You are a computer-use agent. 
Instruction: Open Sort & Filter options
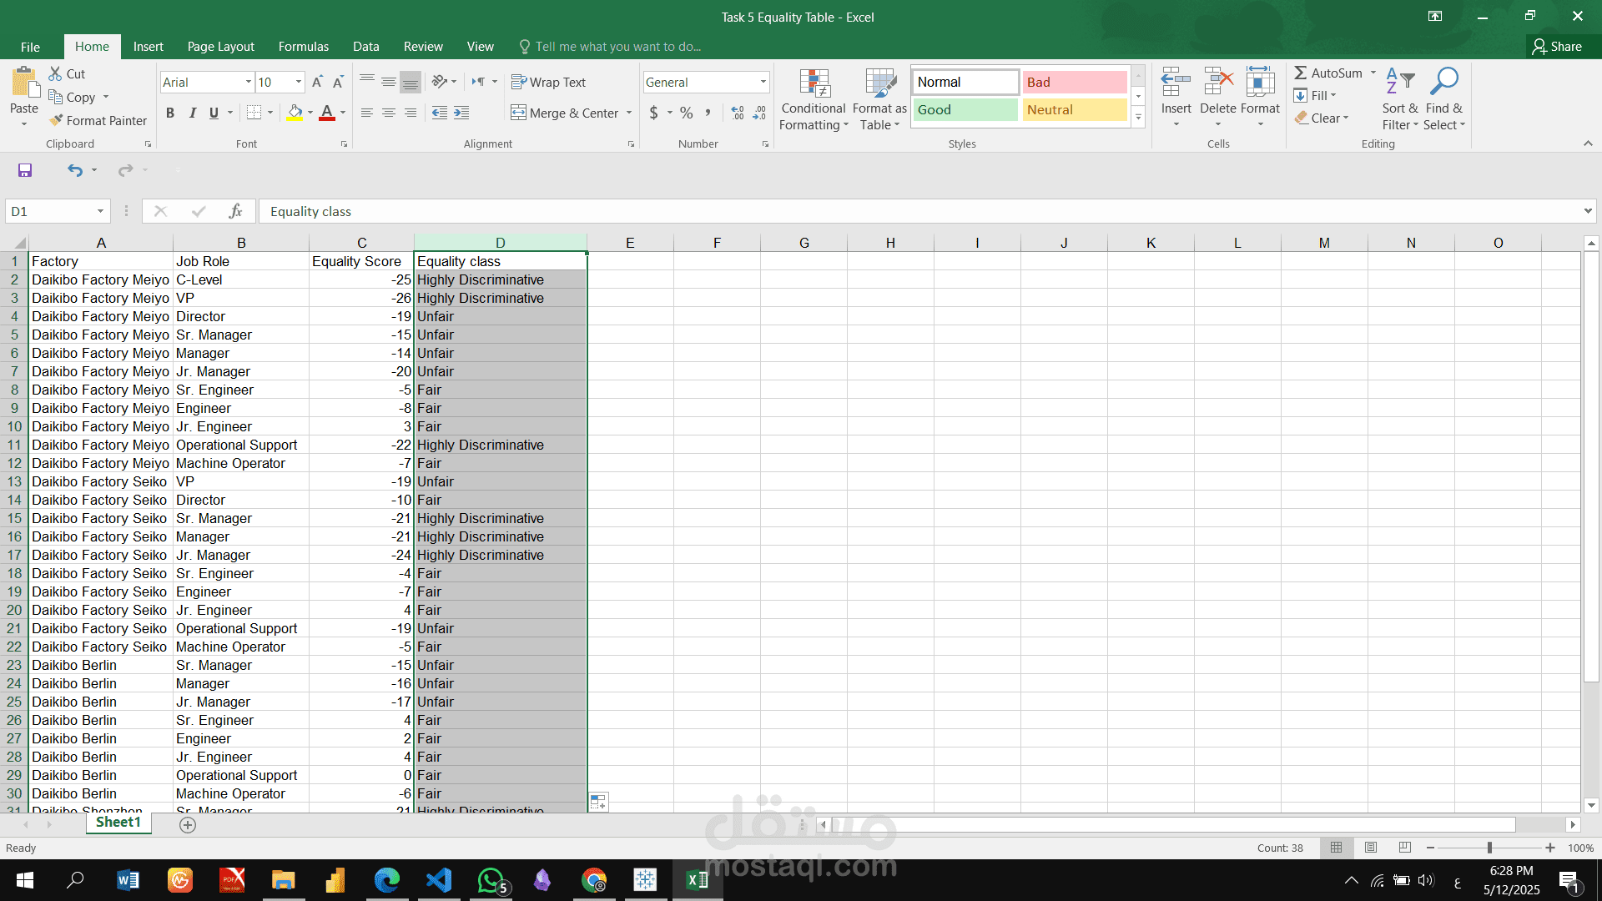click(x=1400, y=99)
